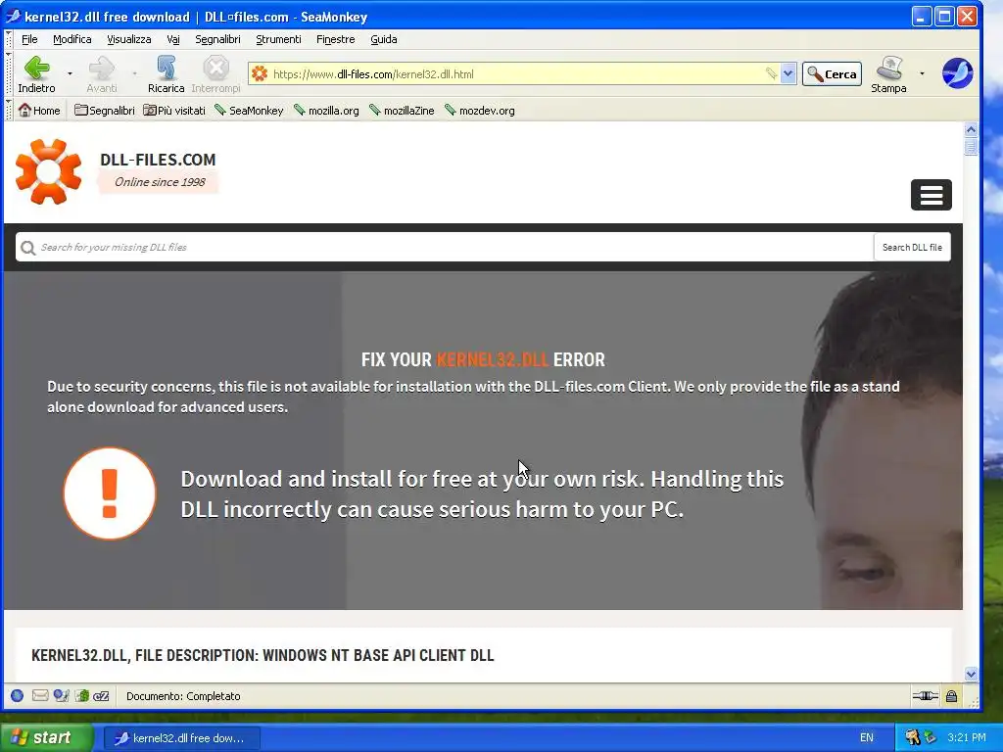
Task: Open the Guida menu
Action: click(384, 39)
